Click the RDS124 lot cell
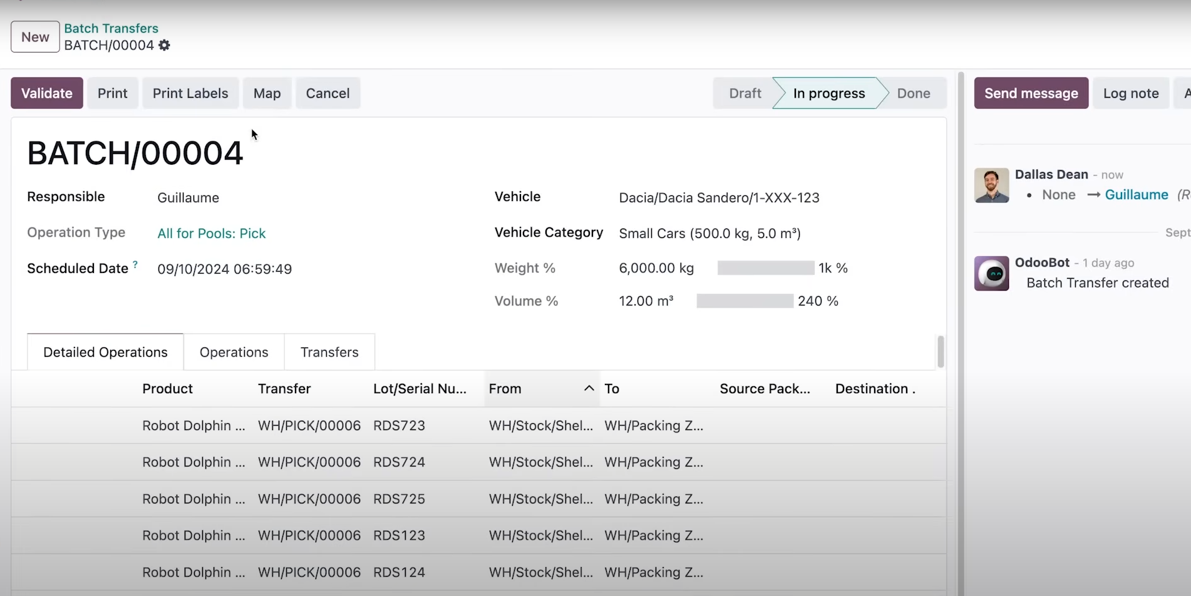The image size is (1191, 596). [399, 572]
